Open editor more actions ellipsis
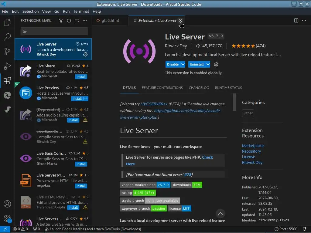 (304, 21)
